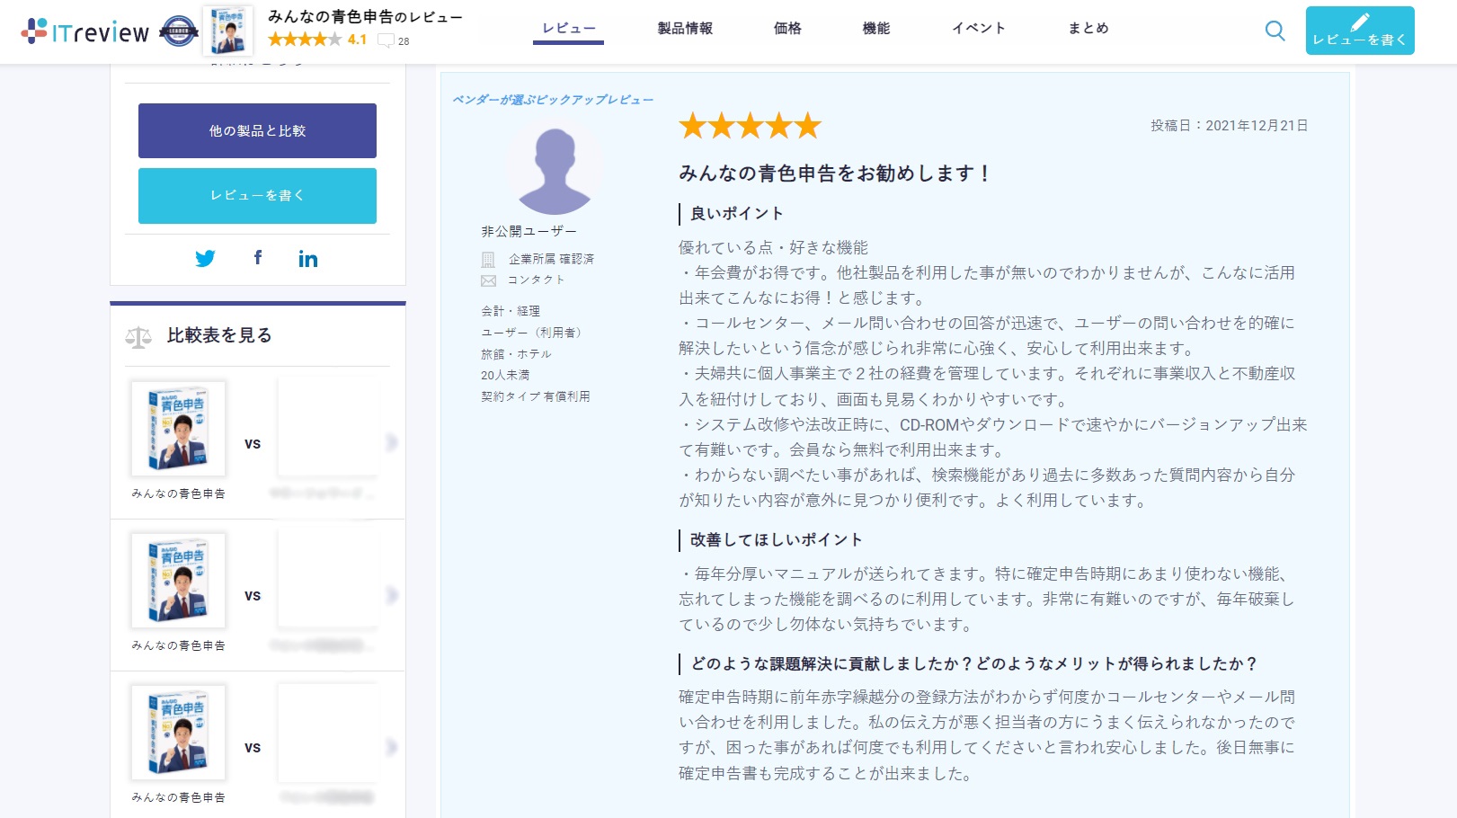Open the first comparison product thumbnail
The image size is (1457, 818).
click(x=178, y=429)
